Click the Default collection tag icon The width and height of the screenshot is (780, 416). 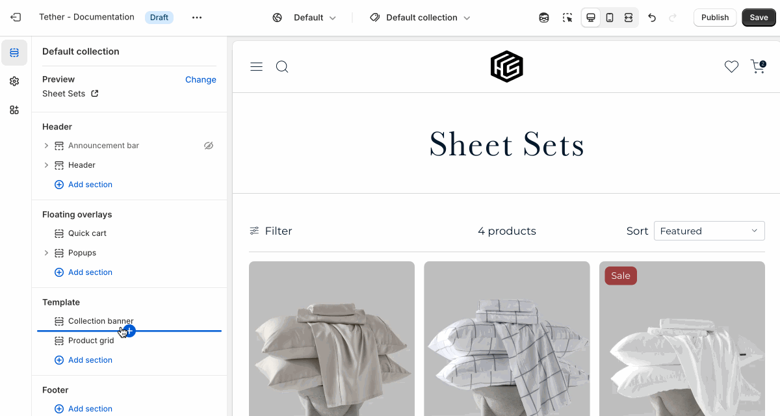point(375,18)
